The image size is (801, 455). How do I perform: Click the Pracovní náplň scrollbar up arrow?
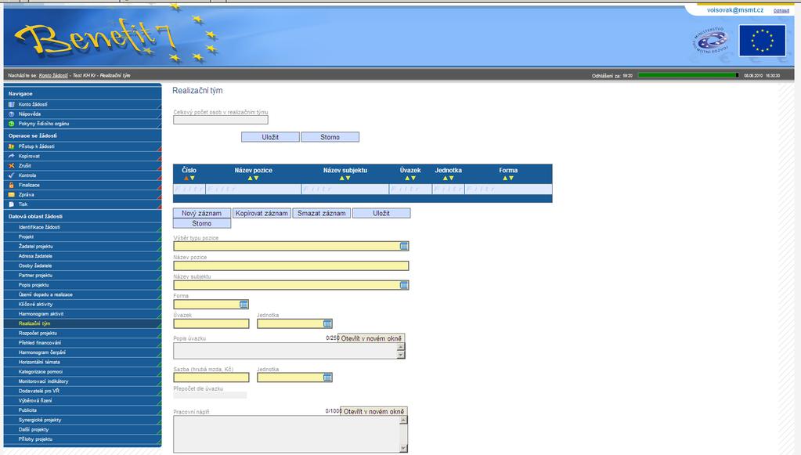[403, 420]
